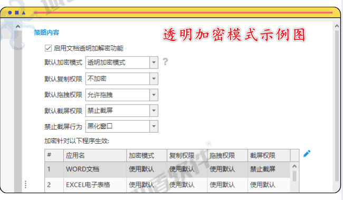Click the # column header
The width and height of the screenshot is (343, 200).
pos(54,155)
